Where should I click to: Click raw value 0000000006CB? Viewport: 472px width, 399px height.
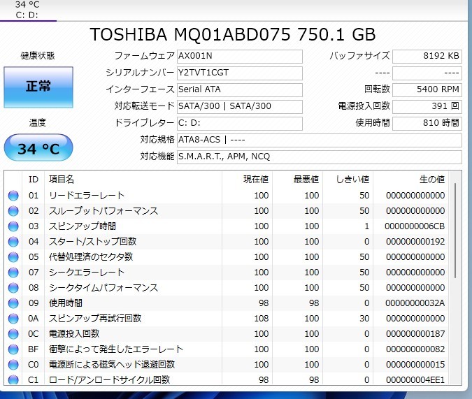pos(415,226)
